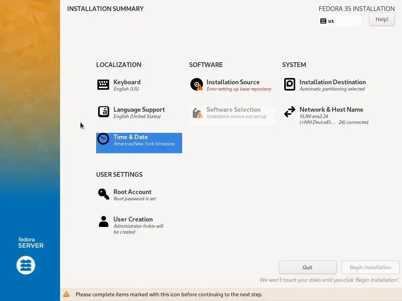This screenshot has height=301, width=402.
Task: Open Installation Source disc icon
Action: [197, 85]
